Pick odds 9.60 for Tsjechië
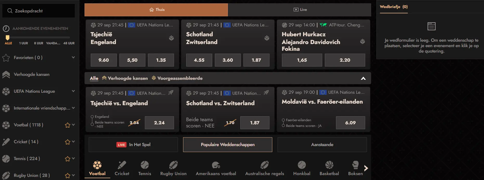 (x=104, y=60)
